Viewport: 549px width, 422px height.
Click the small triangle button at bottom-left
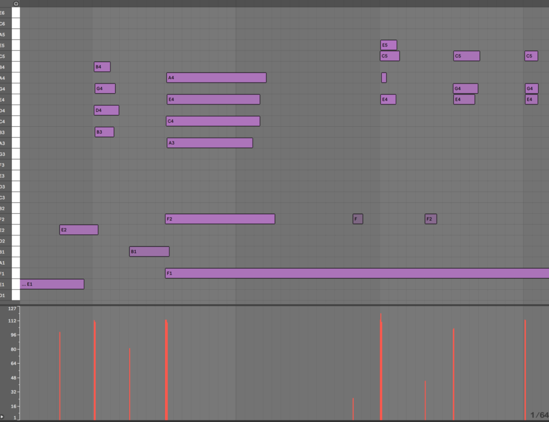3,417
